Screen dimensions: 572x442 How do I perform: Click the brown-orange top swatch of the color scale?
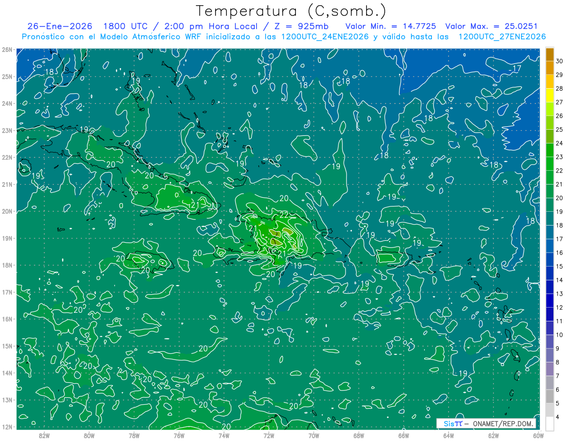(550, 54)
